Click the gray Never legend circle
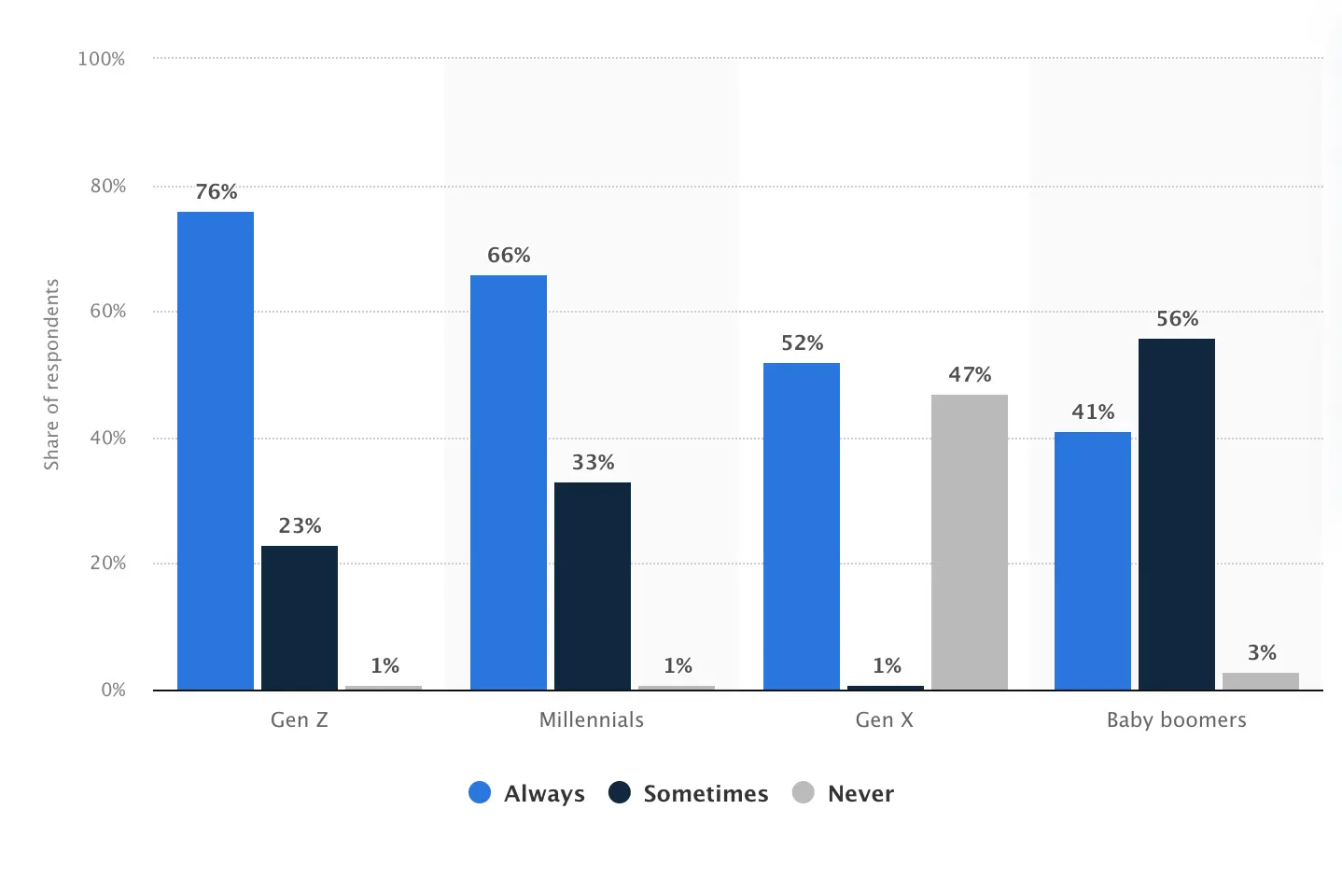 tap(803, 793)
